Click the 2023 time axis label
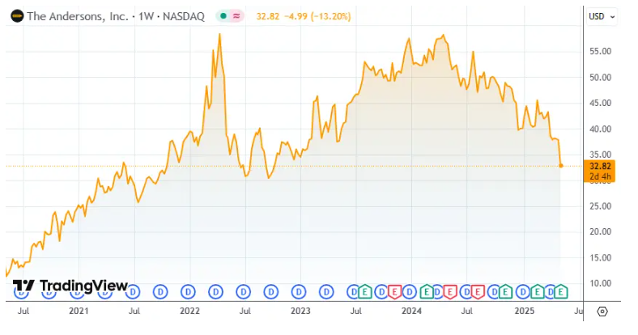 (x=300, y=311)
